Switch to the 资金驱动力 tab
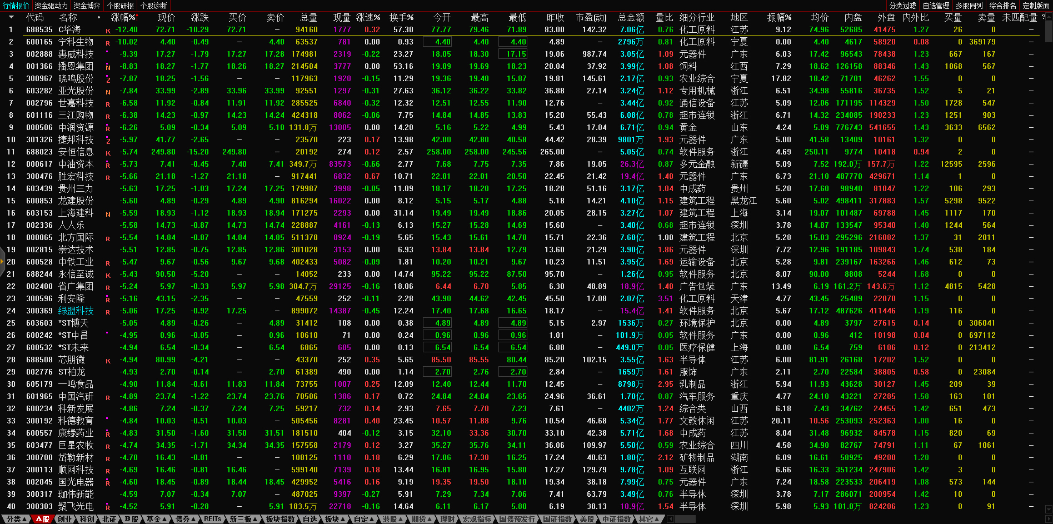Screen dimensions: 1053x524 (51, 6)
